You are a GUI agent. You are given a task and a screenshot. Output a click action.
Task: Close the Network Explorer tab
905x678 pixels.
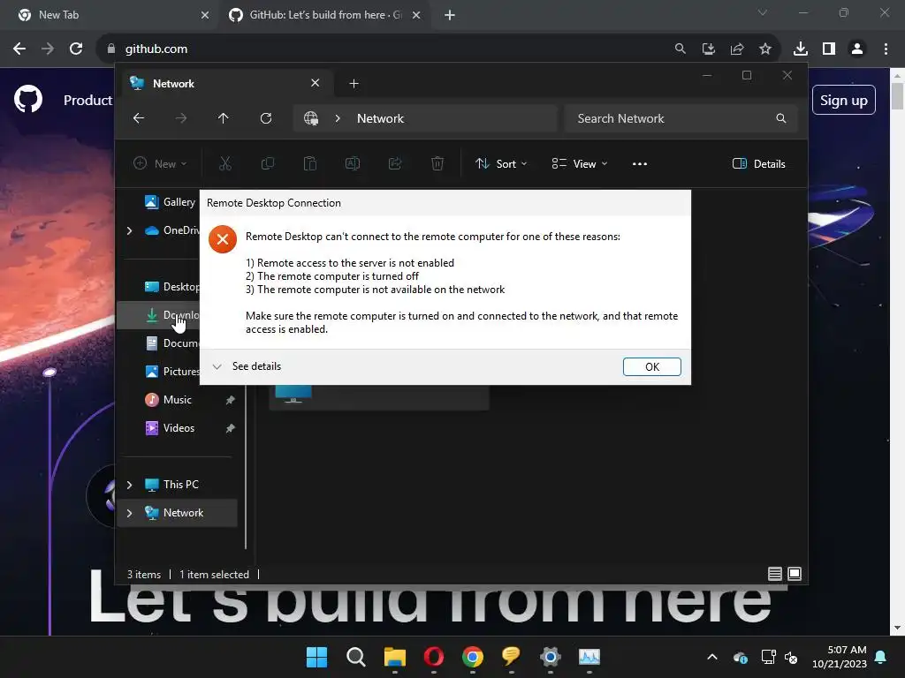click(316, 83)
